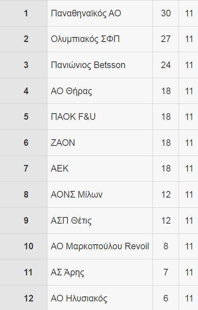This screenshot has width=198, height=310.
Task: Click points value 30 for Παναθηναϊκός
Action: 166,13
